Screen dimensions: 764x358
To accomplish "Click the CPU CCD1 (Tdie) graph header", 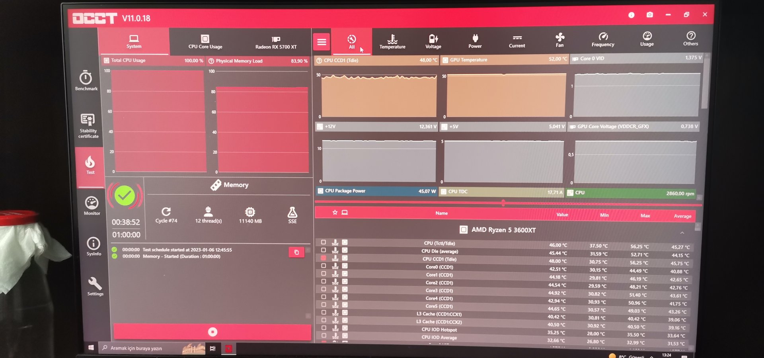I will (376, 60).
